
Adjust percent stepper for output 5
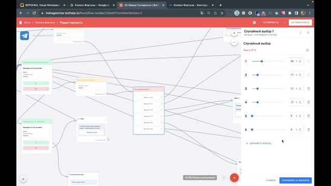[300, 116]
